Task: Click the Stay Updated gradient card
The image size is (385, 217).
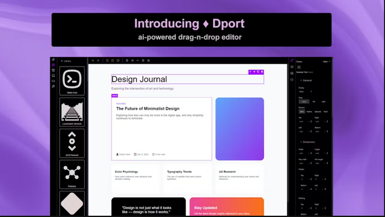Action: 227,207
